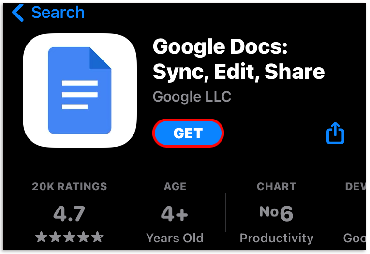370x254 pixels.
Task: Tap the Google Docs app icon
Action: click(x=80, y=90)
